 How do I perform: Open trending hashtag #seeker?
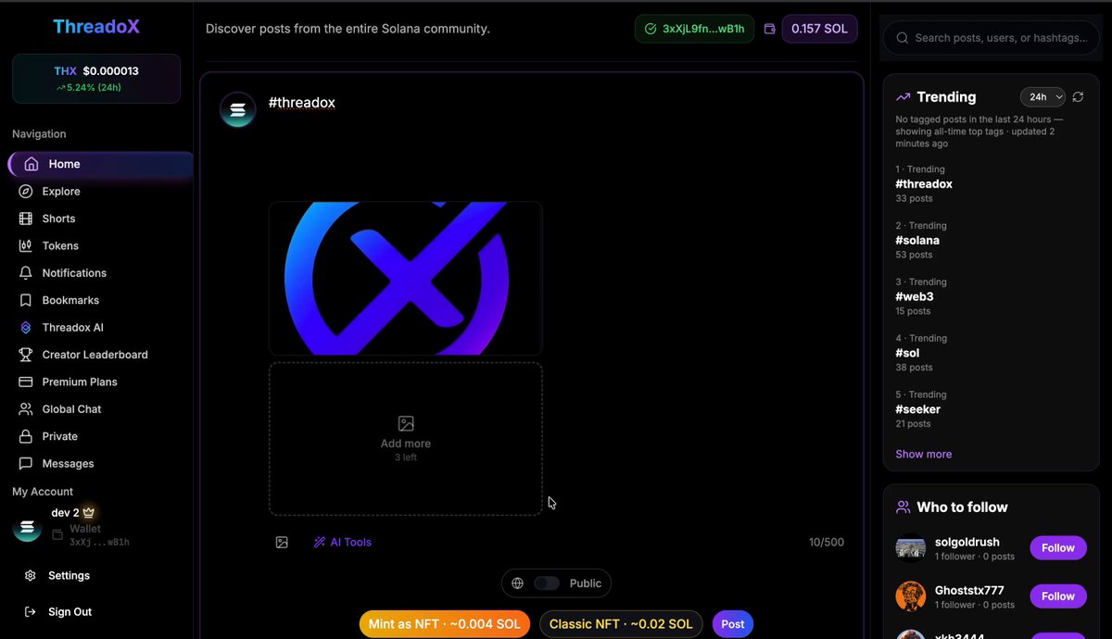click(918, 409)
